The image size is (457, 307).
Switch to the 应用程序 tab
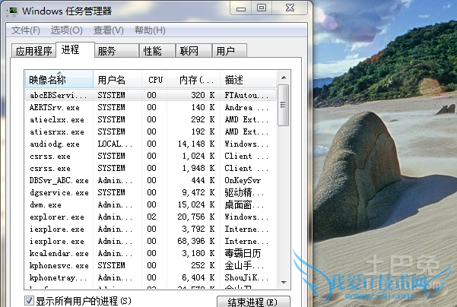(33, 51)
